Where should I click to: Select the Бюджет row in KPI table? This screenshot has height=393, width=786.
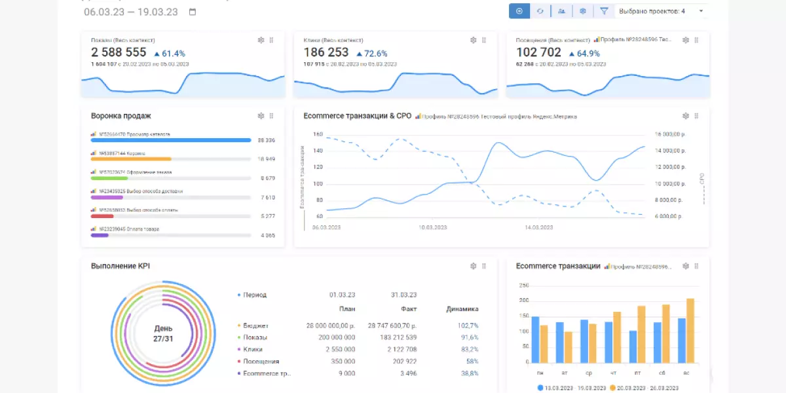click(x=255, y=326)
